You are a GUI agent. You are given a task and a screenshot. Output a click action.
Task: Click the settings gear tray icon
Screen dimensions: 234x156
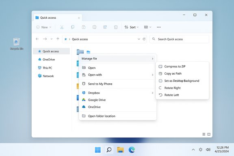click(201, 149)
